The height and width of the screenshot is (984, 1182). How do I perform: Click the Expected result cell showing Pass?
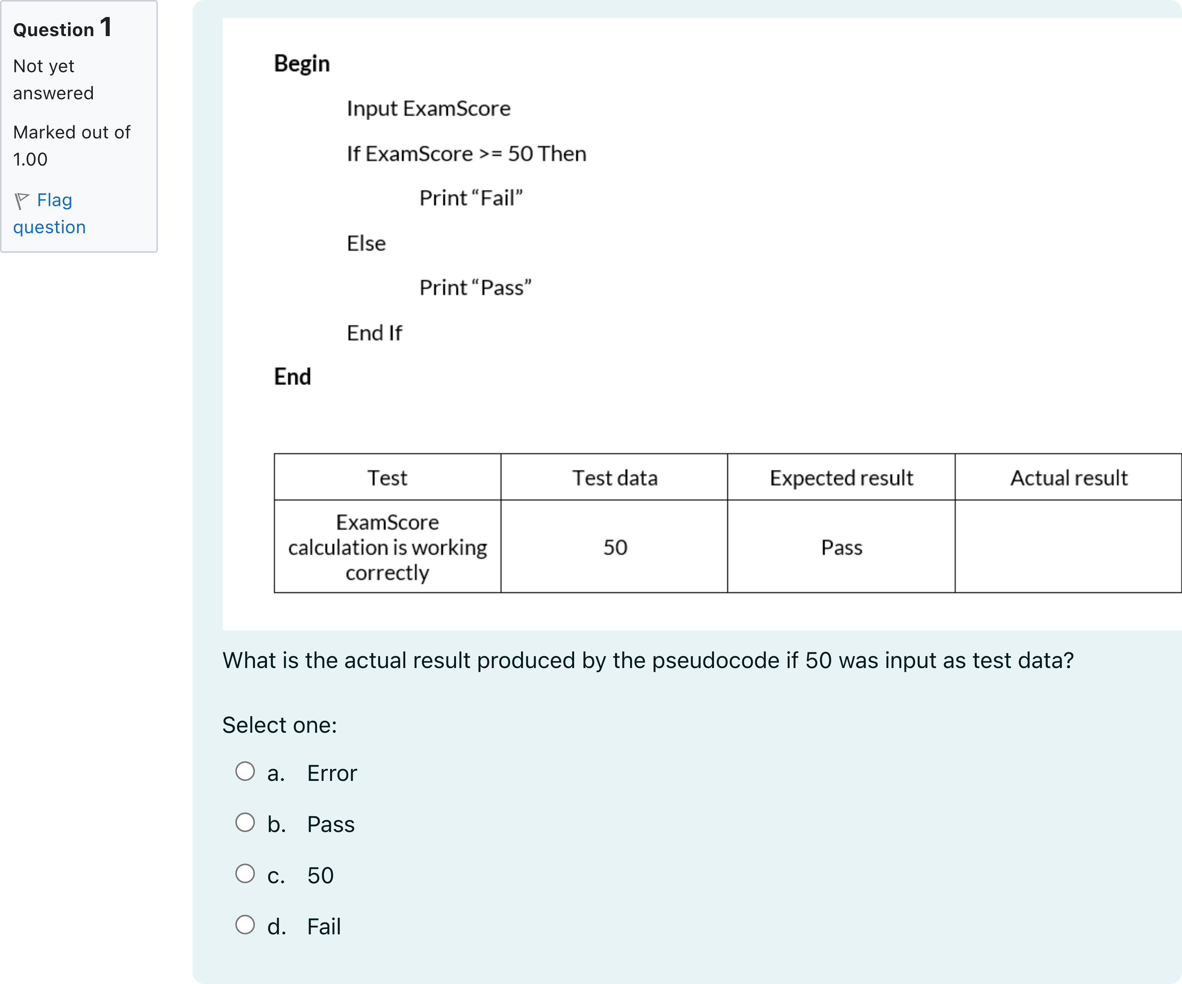coord(841,547)
